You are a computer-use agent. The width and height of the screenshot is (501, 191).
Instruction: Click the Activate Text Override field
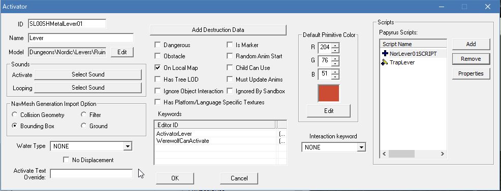[91, 173]
